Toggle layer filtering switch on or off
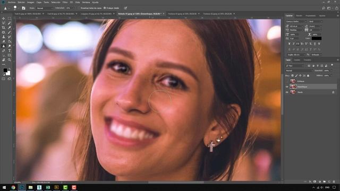 332,65
